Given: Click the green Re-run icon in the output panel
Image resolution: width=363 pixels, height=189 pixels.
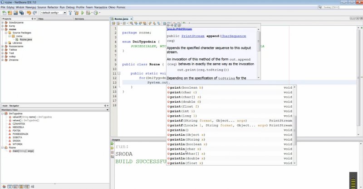Looking at the screenshot, I should 113,144.
